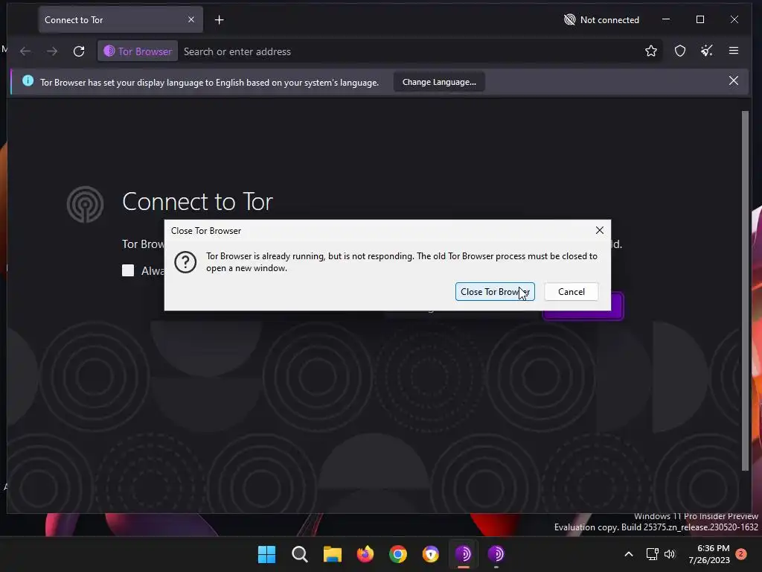This screenshot has height=572, width=762.
Task: Go forward with the forward arrow
Action: click(x=52, y=51)
